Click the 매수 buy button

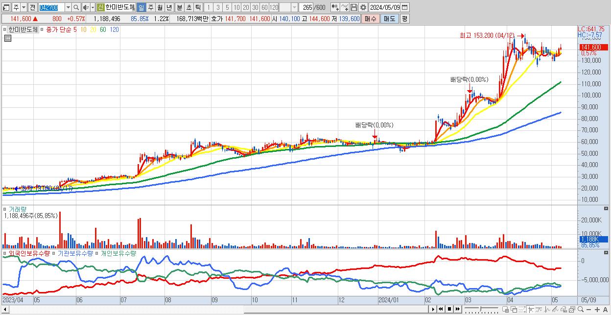(371, 19)
